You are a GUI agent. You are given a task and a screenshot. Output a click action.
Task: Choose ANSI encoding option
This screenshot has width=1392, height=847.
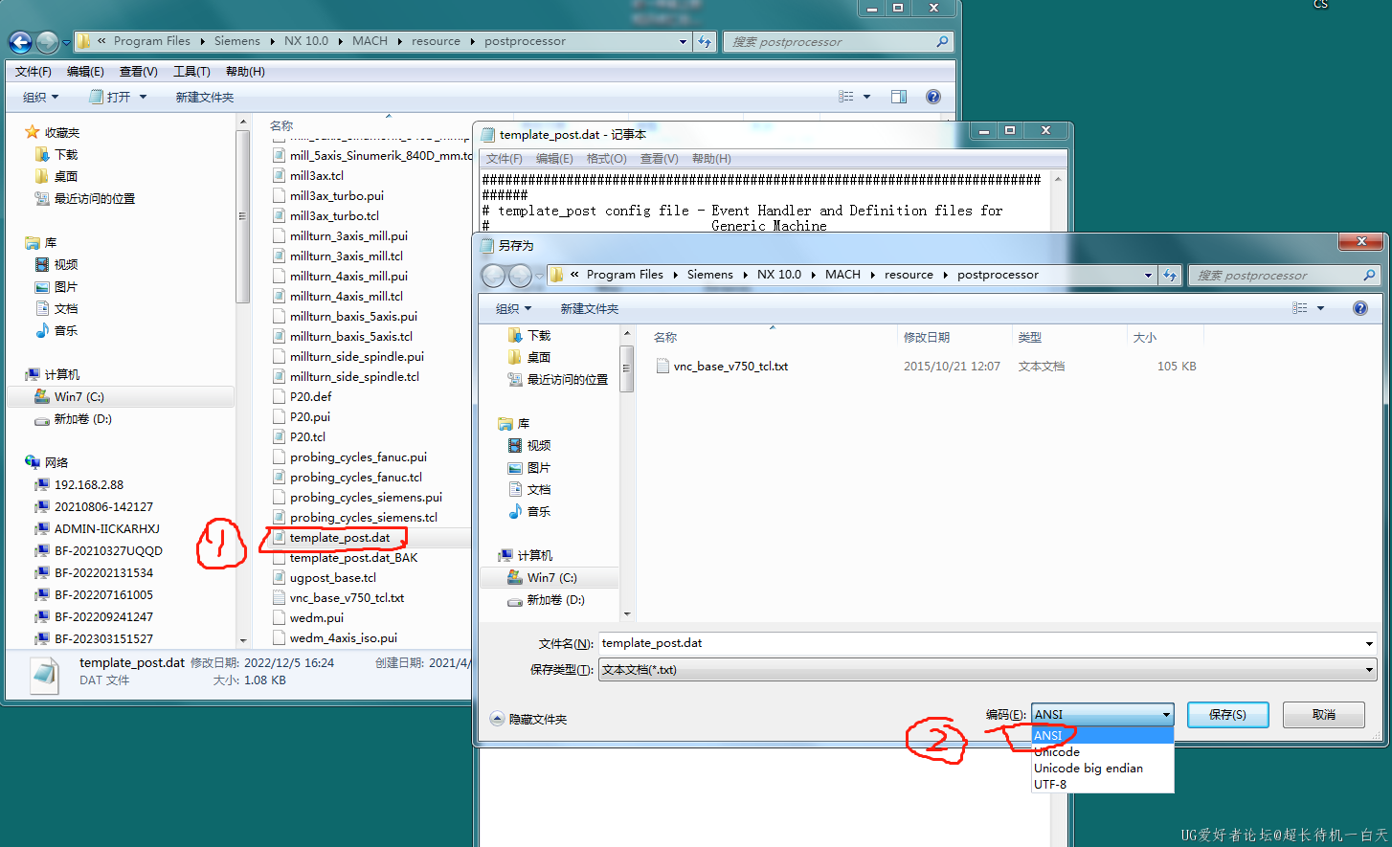click(x=1102, y=735)
